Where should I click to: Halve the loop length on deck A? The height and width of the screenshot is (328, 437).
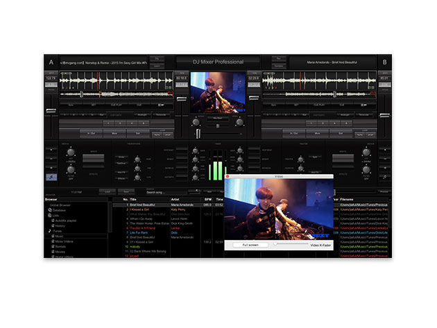(x=157, y=135)
